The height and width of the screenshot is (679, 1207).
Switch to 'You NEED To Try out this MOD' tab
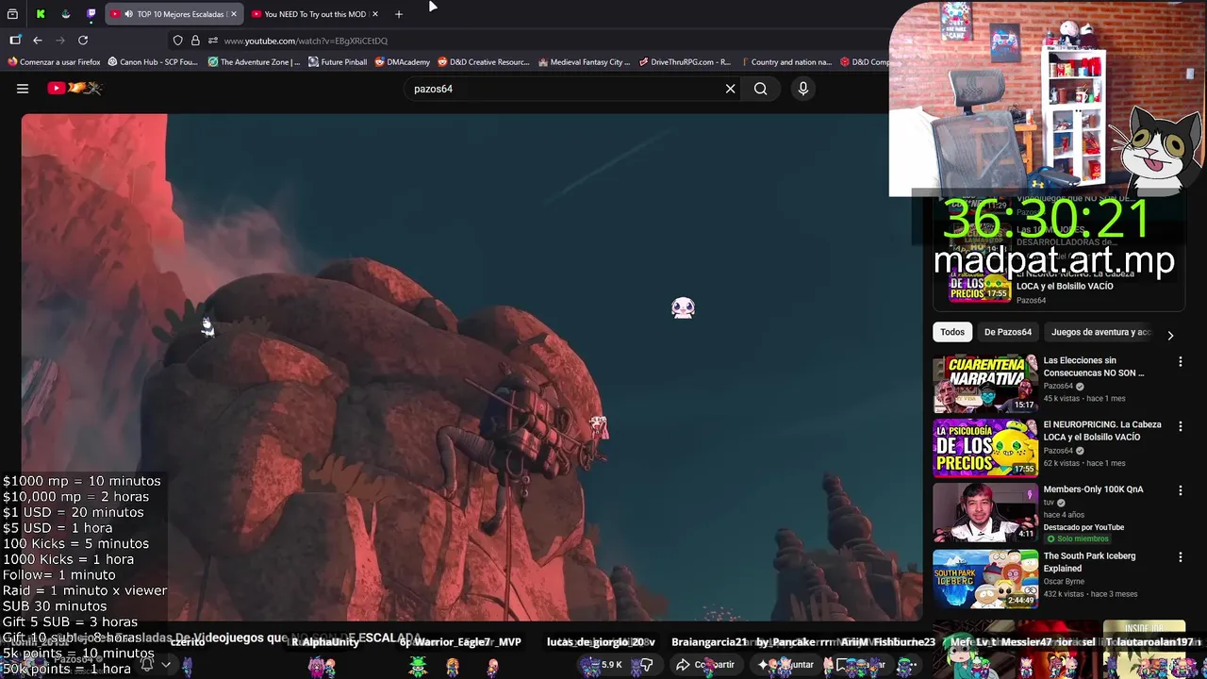pyautogui.click(x=315, y=14)
